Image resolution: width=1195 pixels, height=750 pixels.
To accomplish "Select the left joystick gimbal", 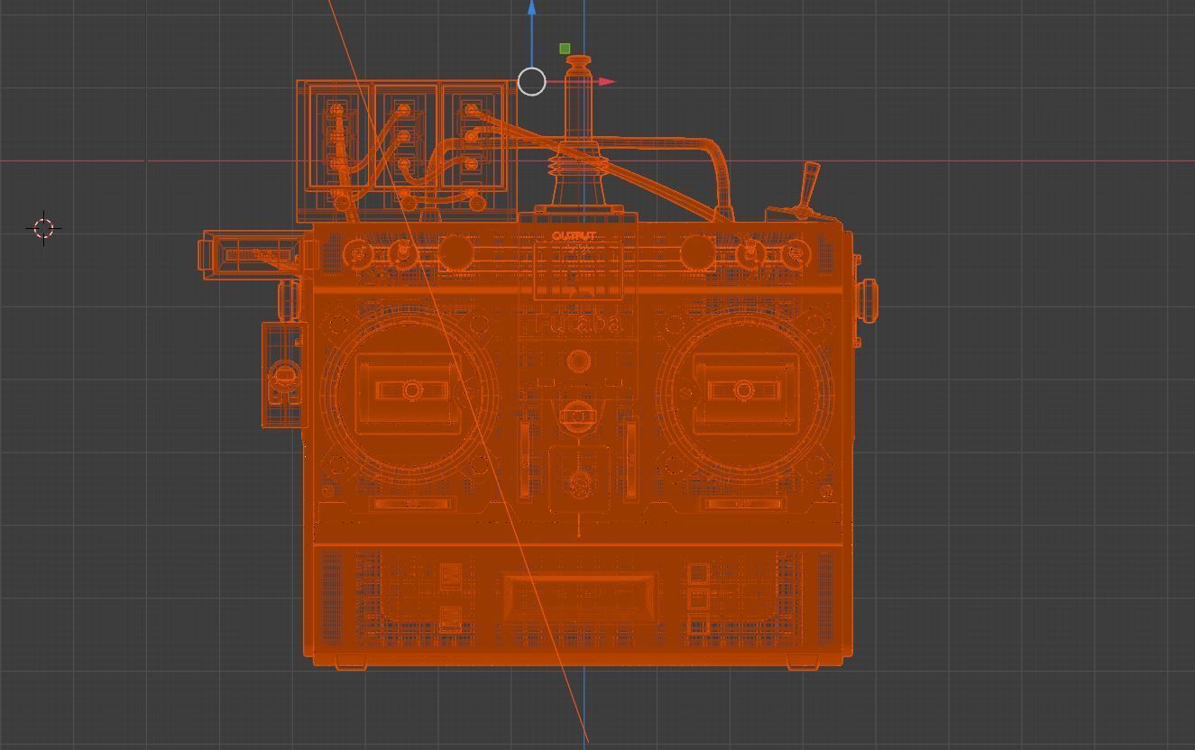I will (411, 389).
